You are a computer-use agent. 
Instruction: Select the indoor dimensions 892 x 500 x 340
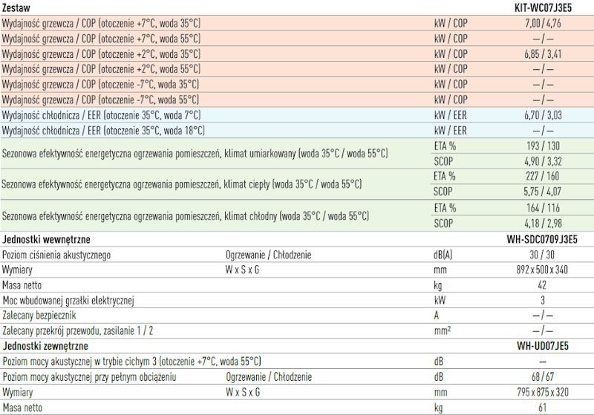point(542,269)
